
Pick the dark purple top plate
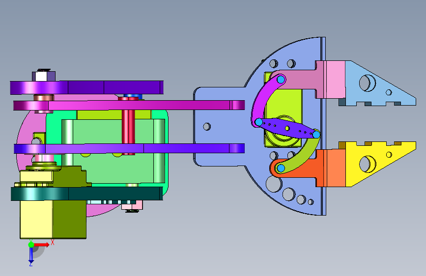[86, 87]
